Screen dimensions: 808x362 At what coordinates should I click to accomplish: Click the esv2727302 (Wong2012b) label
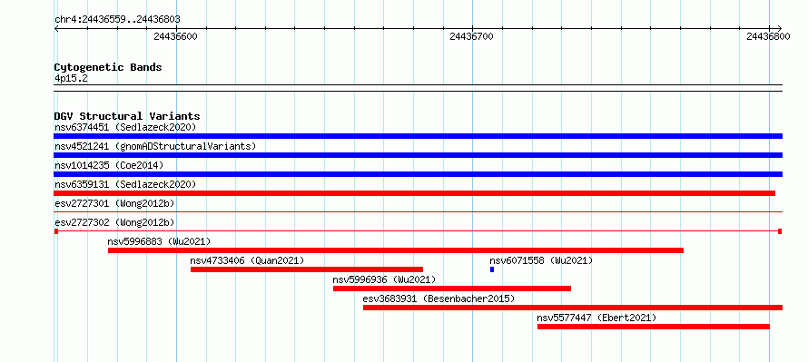tap(114, 222)
